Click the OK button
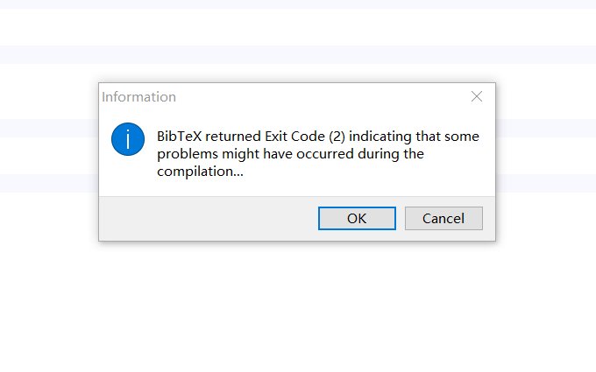This screenshot has width=596, height=372. pos(357,218)
